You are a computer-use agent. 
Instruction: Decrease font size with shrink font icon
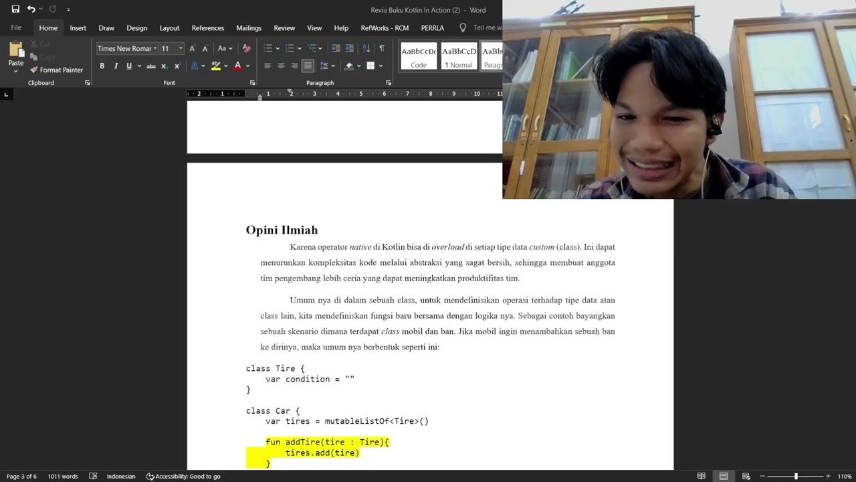(x=205, y=48)
